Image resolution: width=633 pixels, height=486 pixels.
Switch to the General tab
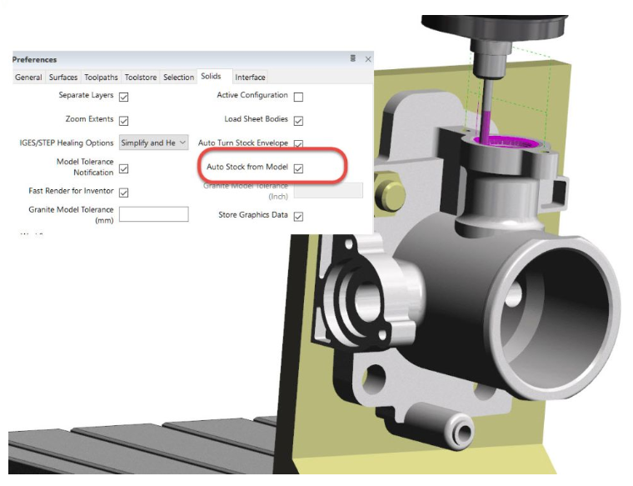(x=28, y=78)
